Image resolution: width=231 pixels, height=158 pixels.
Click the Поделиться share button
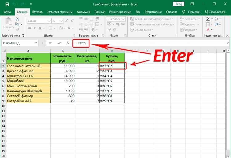pyautogui.click(x=215, y=12)
